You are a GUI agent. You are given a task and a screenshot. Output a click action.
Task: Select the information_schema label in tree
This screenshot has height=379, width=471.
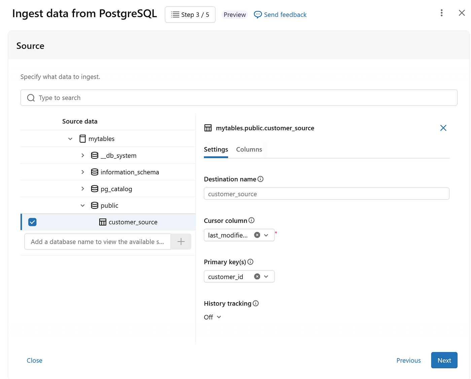tap(130, 172)
